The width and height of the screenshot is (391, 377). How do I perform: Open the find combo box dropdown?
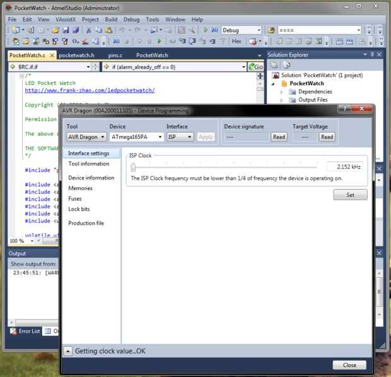point(359,30)
